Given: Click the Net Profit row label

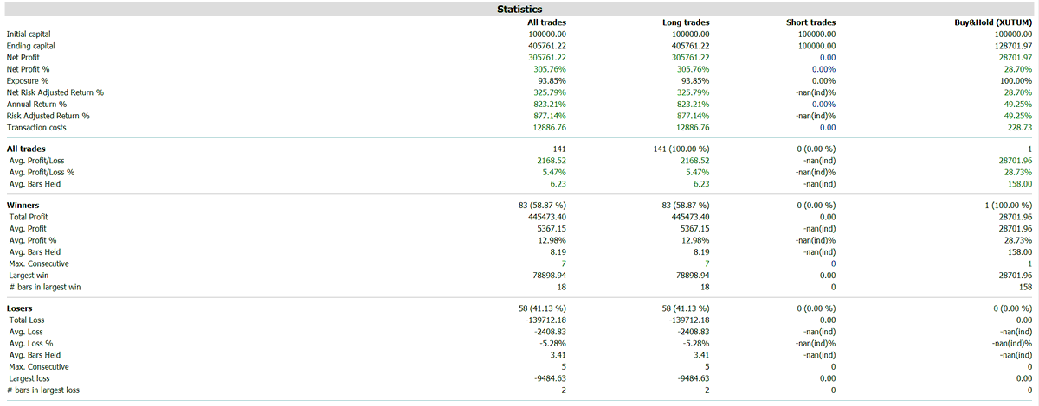Looking at the screenshot, I should point(23,57).
